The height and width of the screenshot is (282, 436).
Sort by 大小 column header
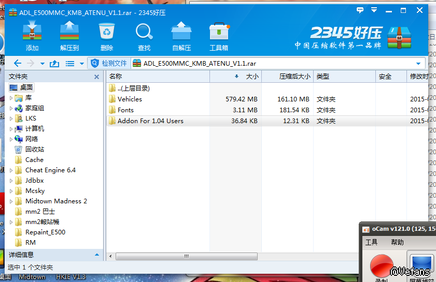pos(235,77)
